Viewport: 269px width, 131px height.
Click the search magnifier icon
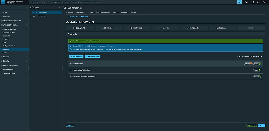coord(239,2)
